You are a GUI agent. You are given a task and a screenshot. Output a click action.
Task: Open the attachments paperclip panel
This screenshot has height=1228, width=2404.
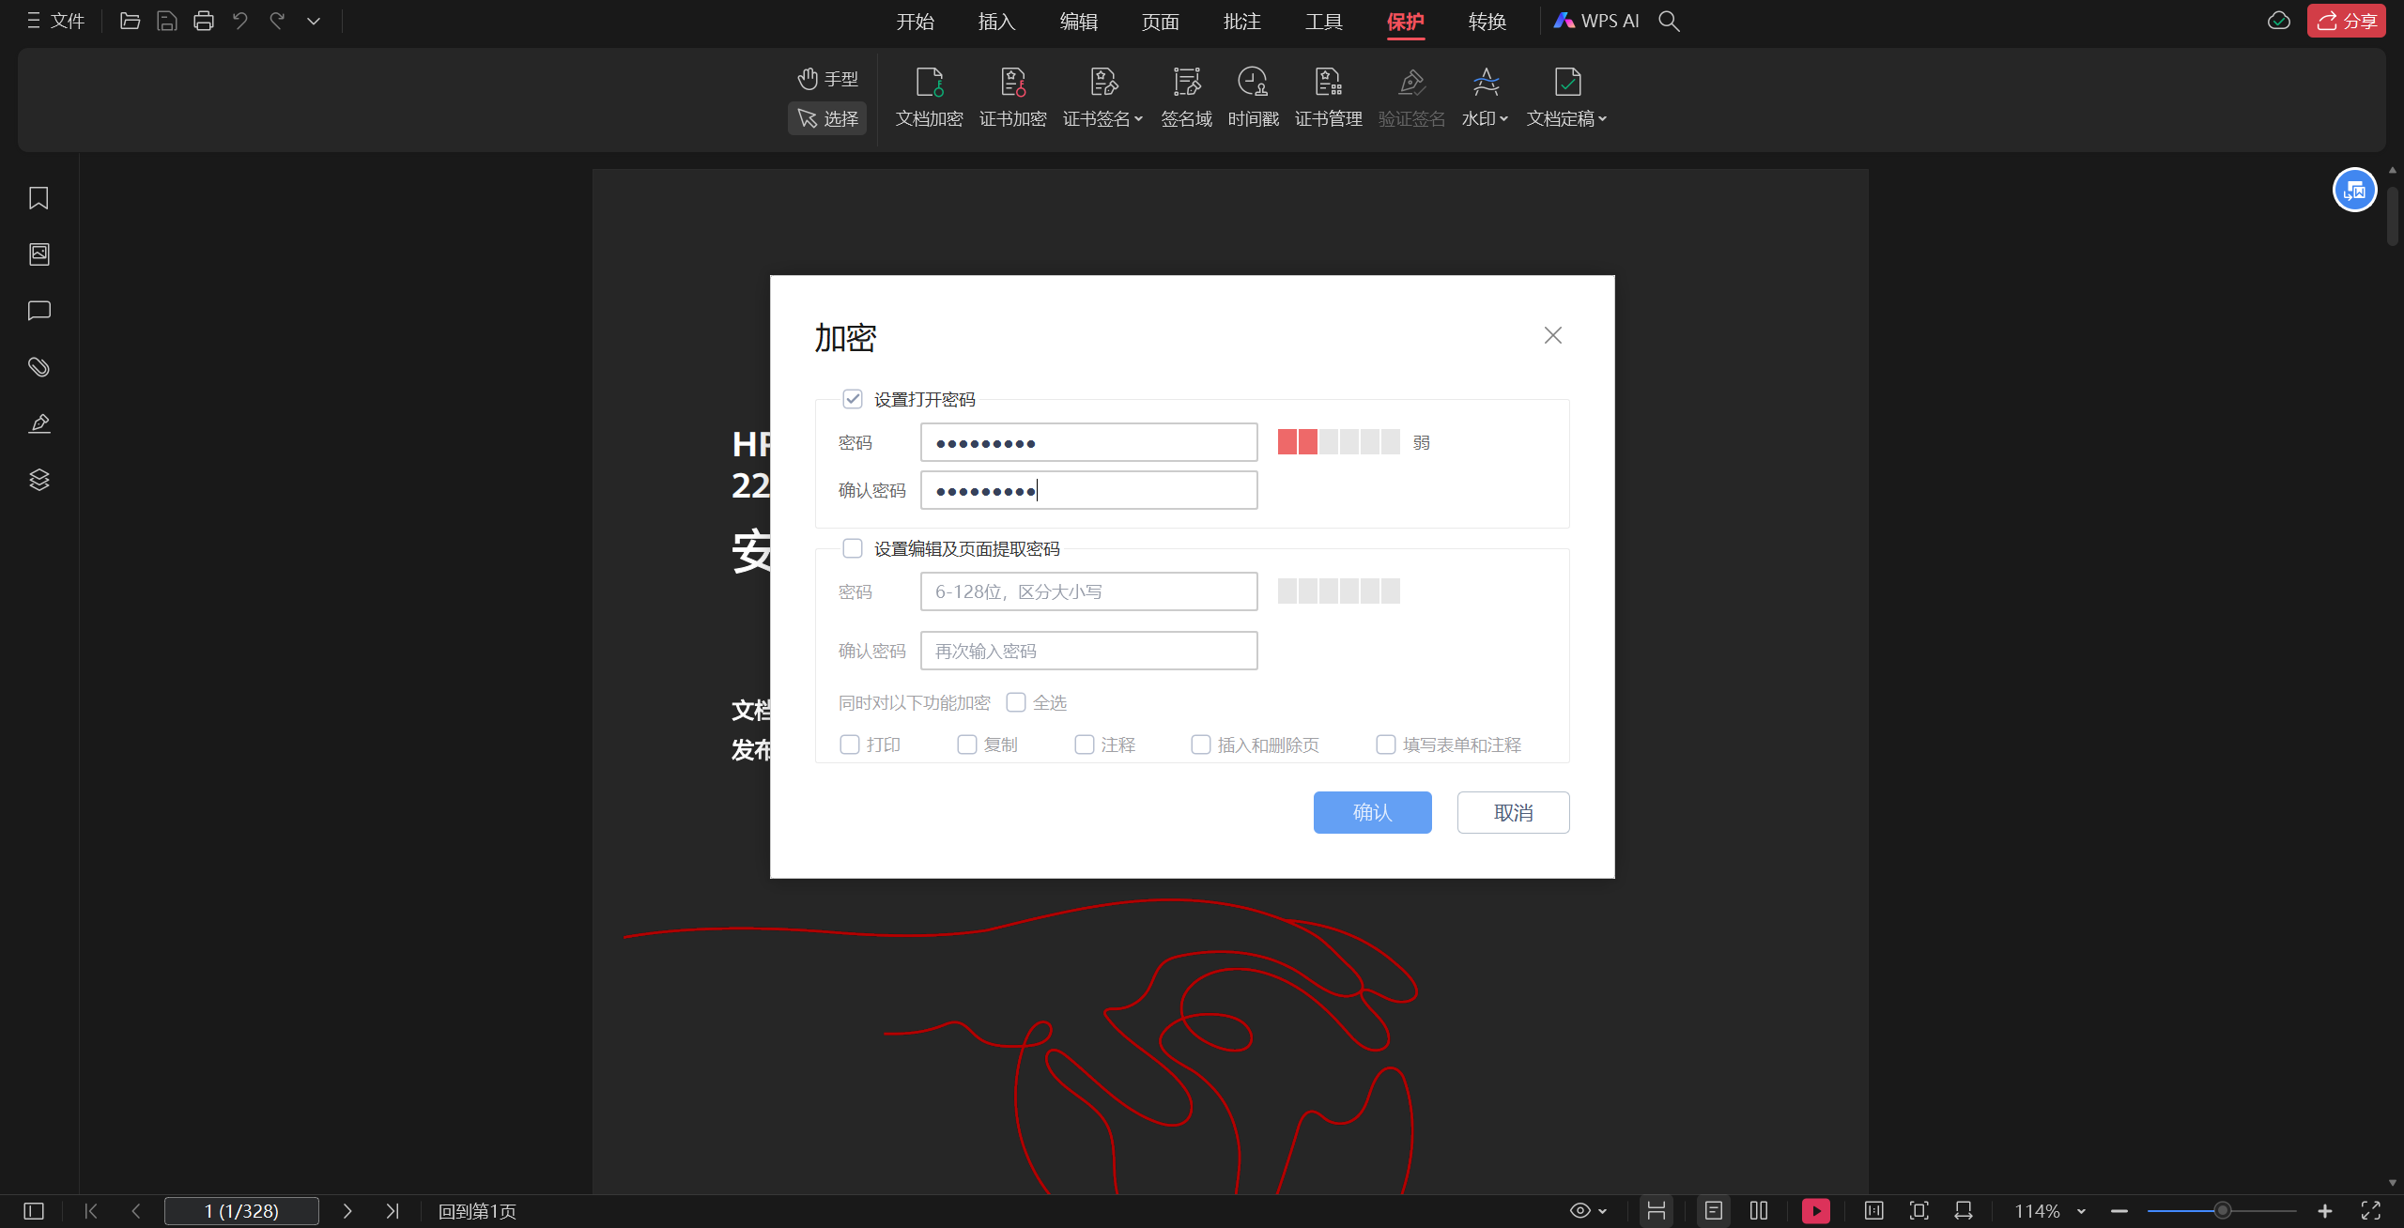pos(39,367)
